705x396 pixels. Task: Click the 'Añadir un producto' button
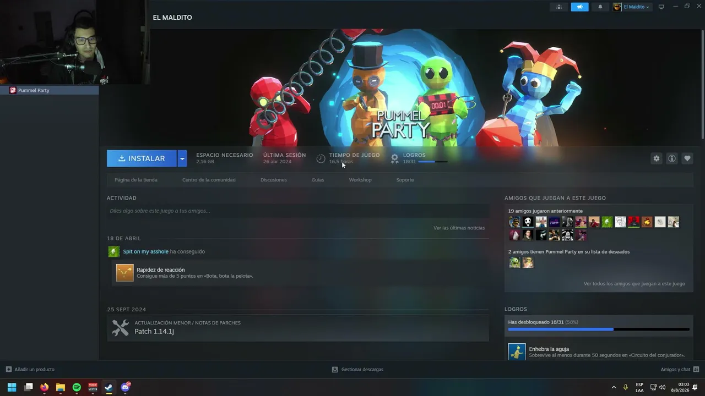(x=30, y=370)
